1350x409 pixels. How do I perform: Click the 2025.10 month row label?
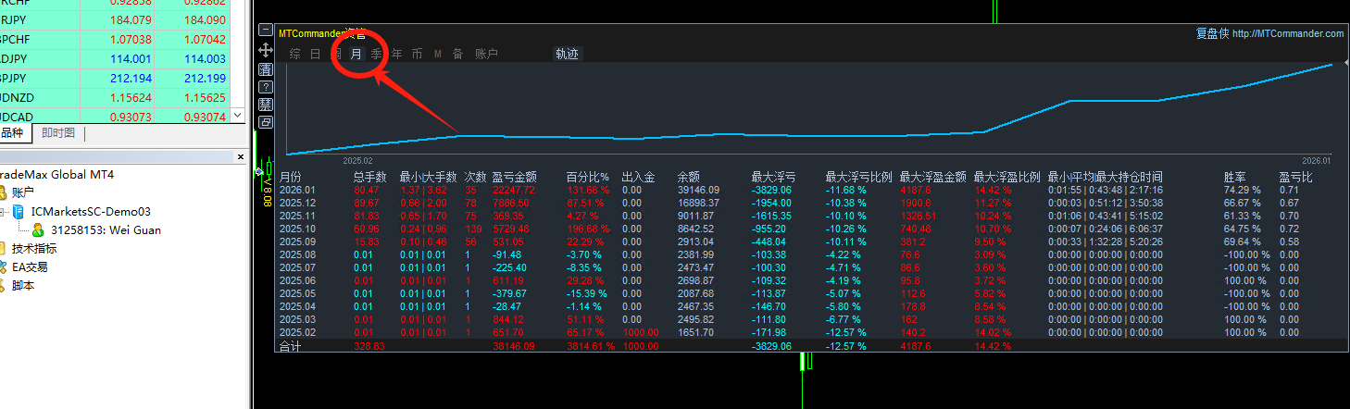coord(298,229)
